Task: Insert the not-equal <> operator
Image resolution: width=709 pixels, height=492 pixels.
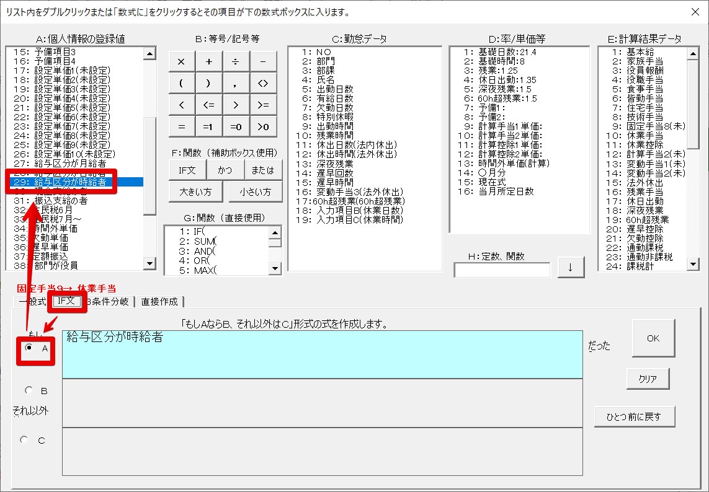Action: coord(263,83)
